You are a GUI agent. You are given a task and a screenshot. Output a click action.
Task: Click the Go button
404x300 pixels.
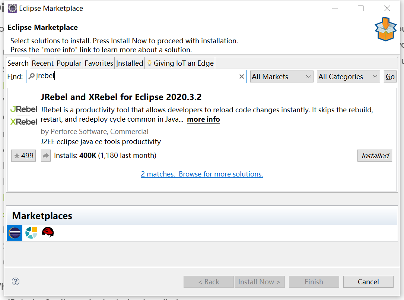pyautogui.click(x=390, y=76)
